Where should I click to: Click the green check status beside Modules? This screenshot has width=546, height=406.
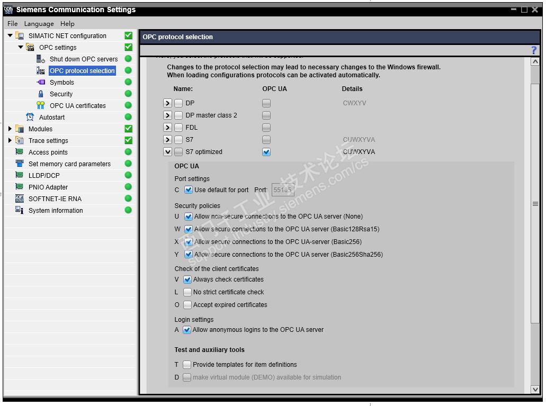point(128,129)
